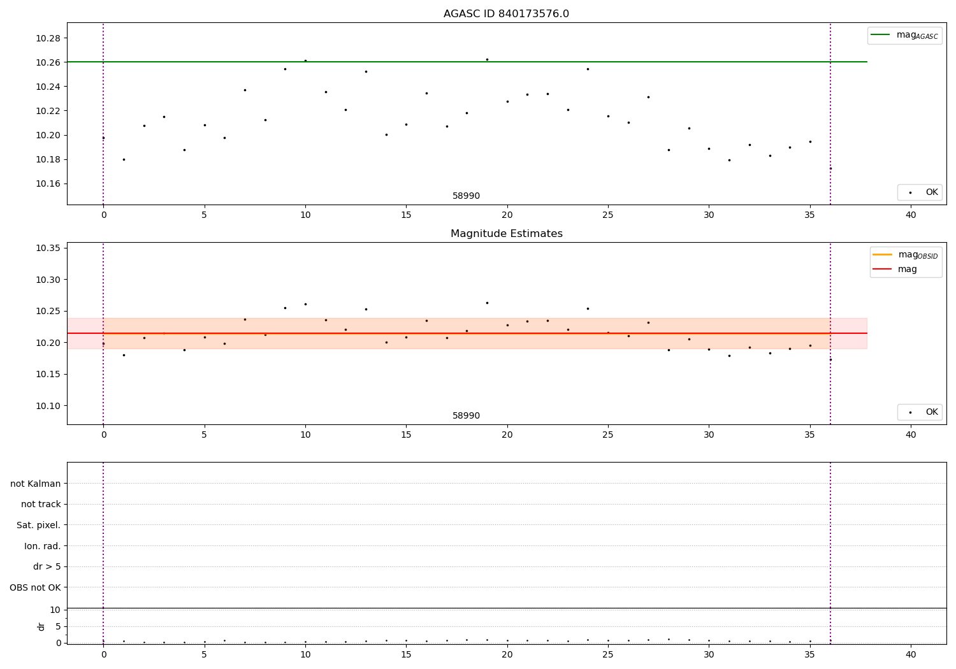956x669 pixels.
Task: Click the '58990' label in the top plot
Action: coord(466,196)
